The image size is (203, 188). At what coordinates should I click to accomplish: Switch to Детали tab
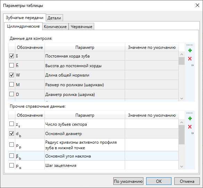(x=54, y=18)
